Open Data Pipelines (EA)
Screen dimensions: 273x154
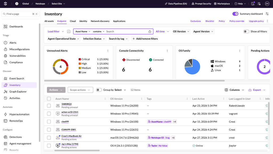tap(176, 4)
